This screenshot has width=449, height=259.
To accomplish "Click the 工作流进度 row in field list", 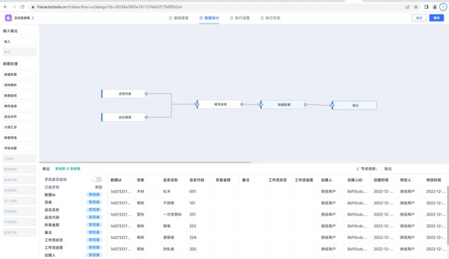I will coord(73,247).
